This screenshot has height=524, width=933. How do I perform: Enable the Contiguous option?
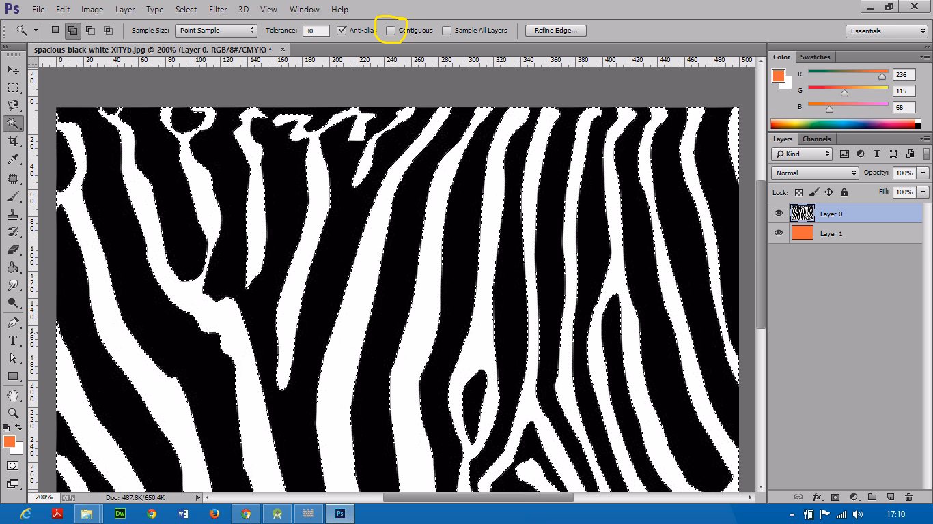(x=390, y=30)
